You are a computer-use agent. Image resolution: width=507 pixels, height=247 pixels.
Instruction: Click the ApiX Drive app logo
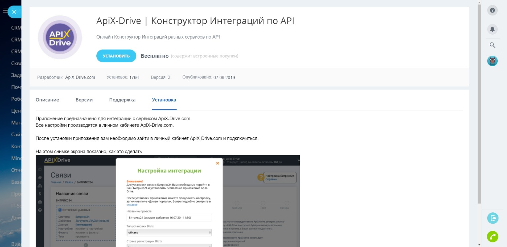coord(60,37)
